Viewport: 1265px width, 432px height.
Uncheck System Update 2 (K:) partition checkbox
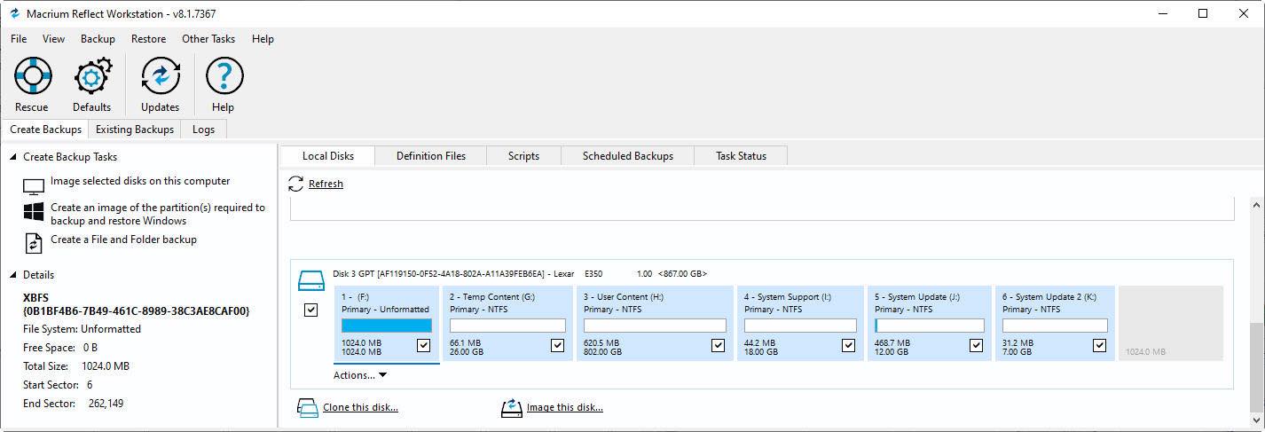[x=1099, y=346]
